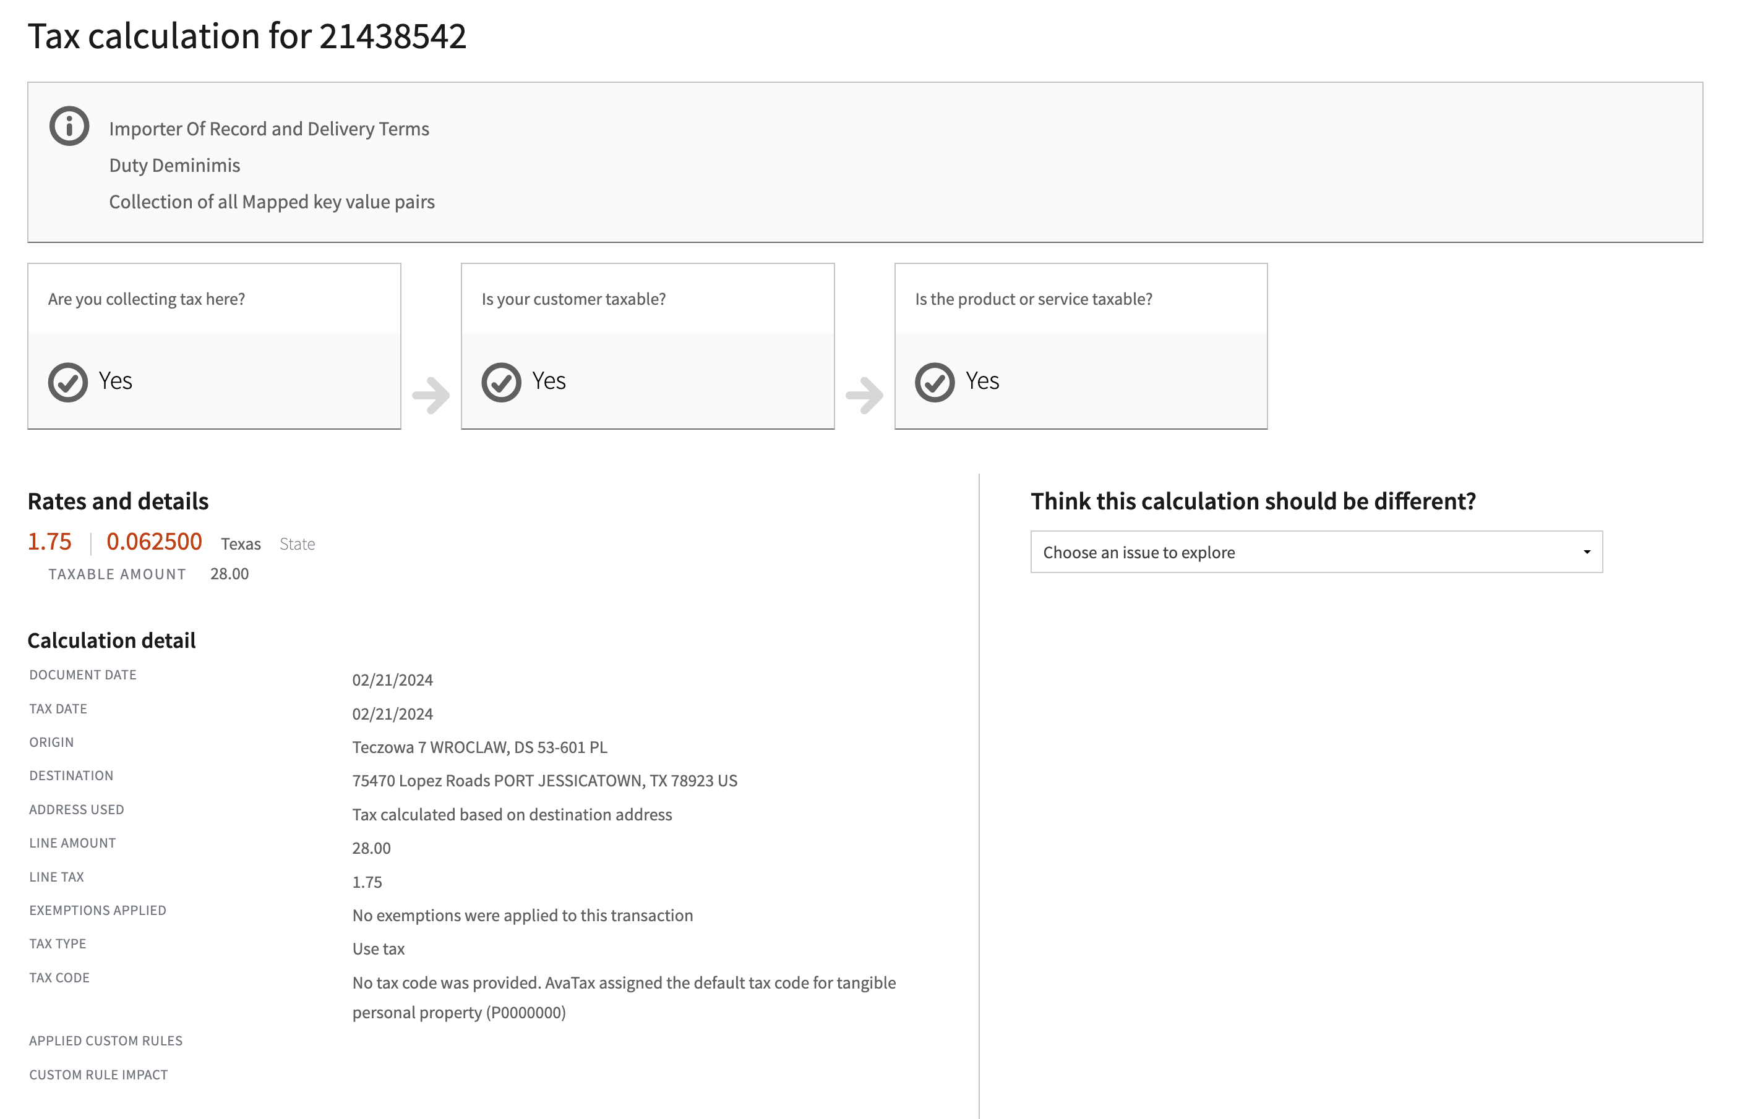Click the checkmark icon for customer taxable status
This screenshot has width=1737, height=1119.
click(502, 381)
